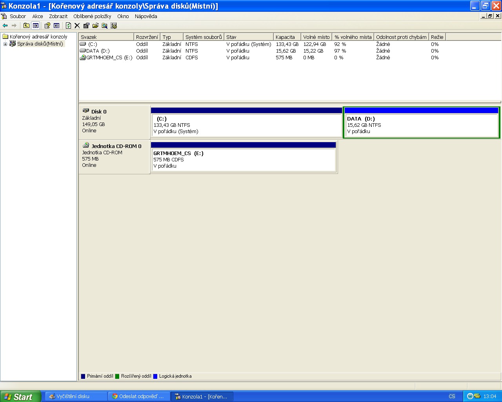The image size is (502, 402).
Task: Open the Akce menu
Action: tap(38, 16)
